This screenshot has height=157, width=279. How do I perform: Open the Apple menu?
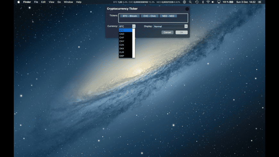19,2
